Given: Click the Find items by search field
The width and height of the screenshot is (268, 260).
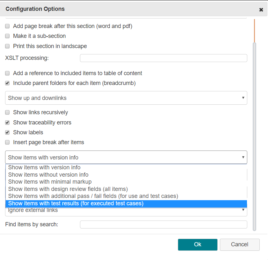Looking at the screenshot, I should (x=163, y=224).
